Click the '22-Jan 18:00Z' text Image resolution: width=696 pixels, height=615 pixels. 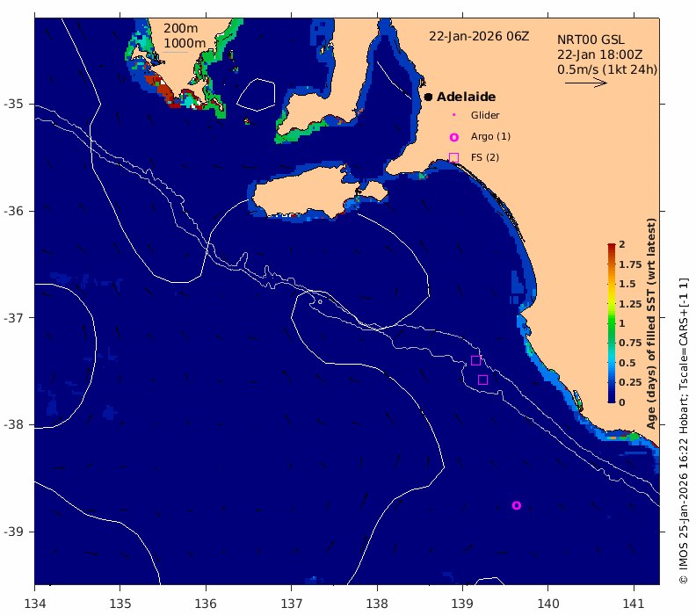click(599, 54)
